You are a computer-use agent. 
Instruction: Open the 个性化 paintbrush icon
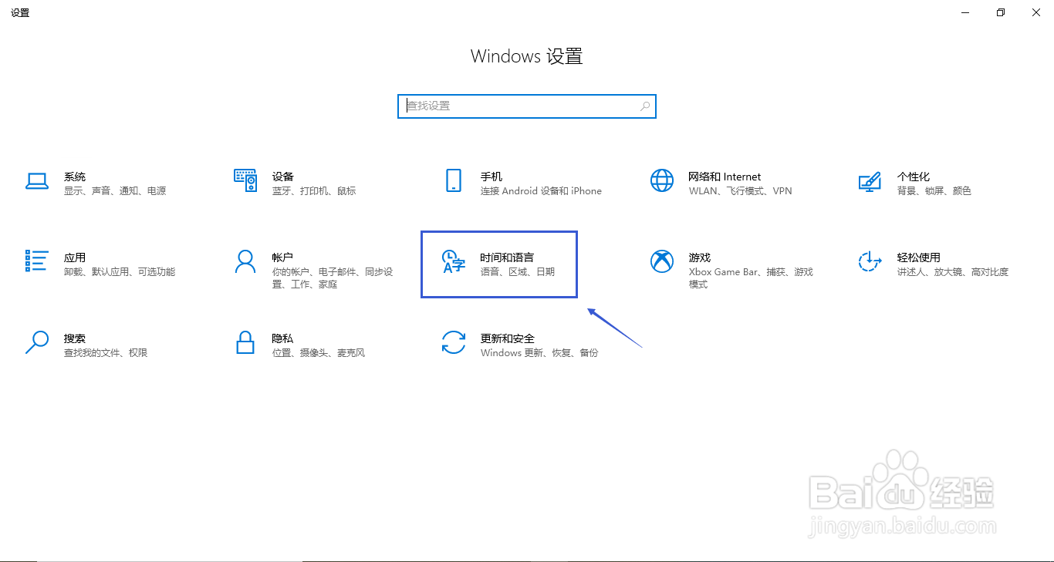pyautogui.click(x=870, y=181)
